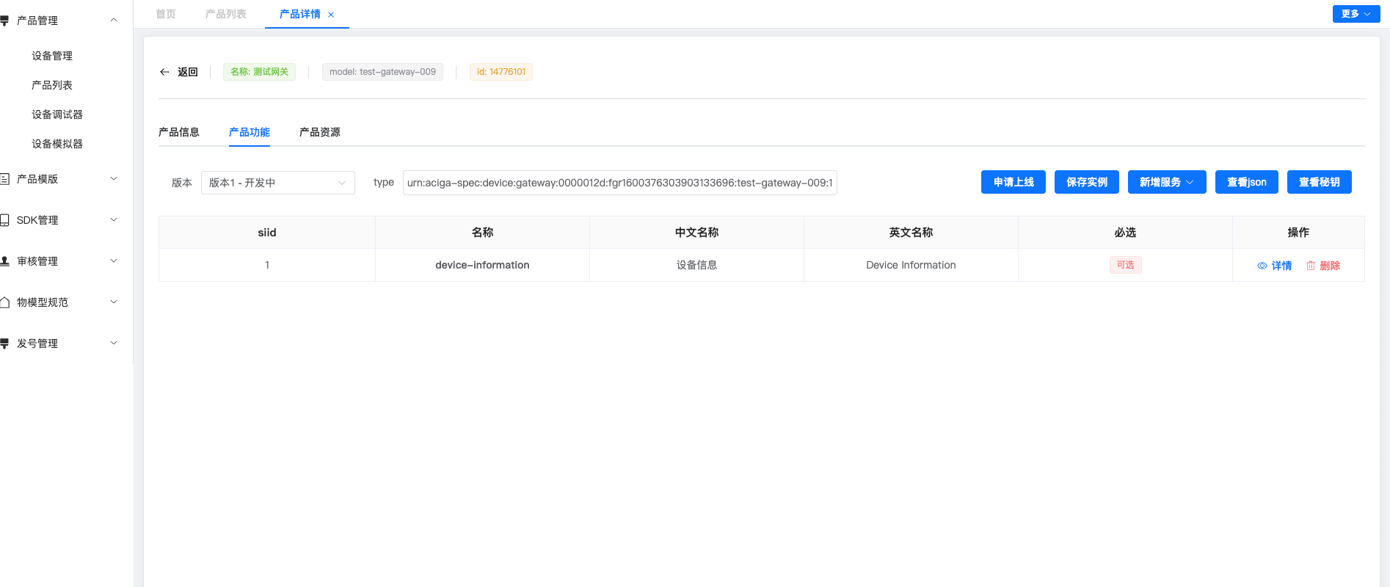Screen dimensions: 1390x587
Task: Click the 产品管理 sidebar icon
Action: point(5,21)
